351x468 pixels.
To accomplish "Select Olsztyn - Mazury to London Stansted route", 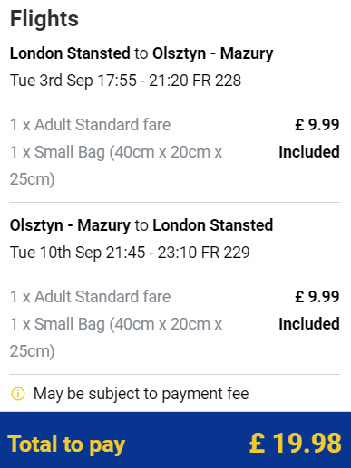I will 141,225.
